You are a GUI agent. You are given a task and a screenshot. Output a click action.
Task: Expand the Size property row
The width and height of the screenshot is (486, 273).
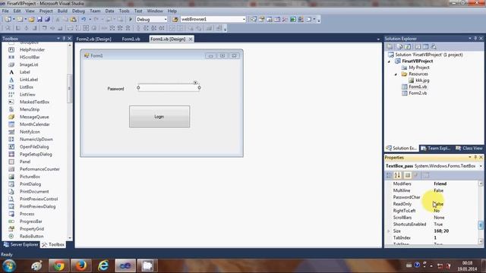[x=389, y=231]
